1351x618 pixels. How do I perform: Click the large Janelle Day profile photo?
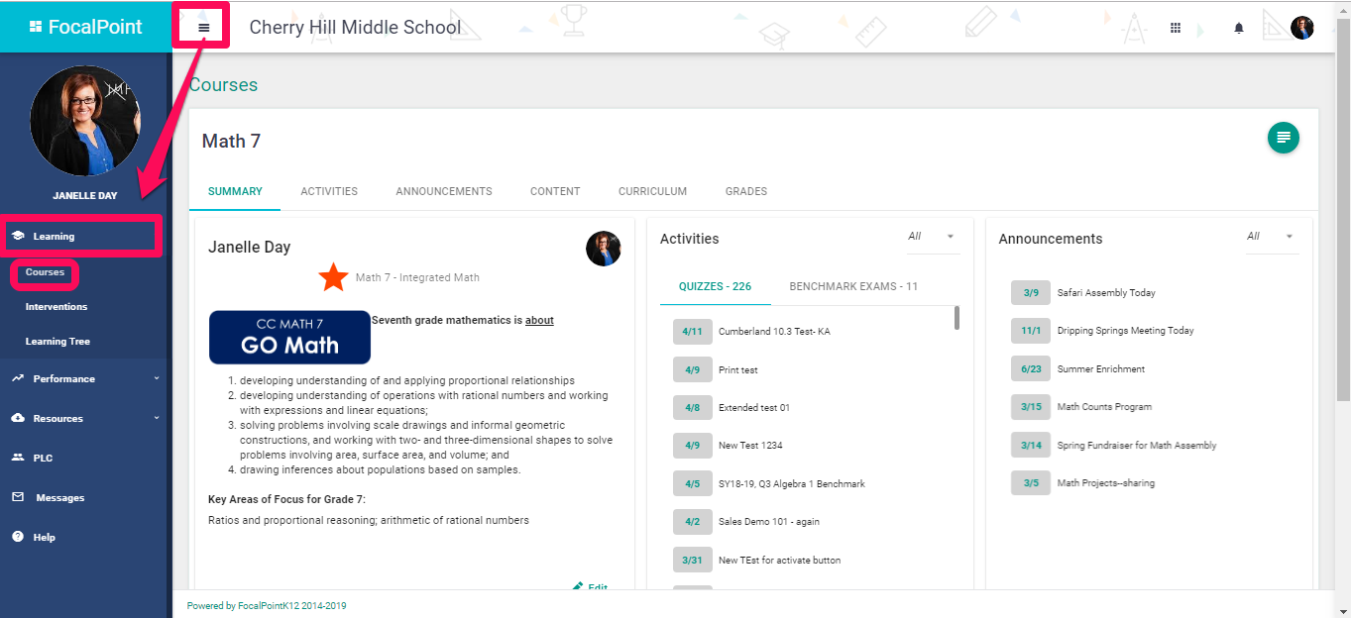point(85,121)
